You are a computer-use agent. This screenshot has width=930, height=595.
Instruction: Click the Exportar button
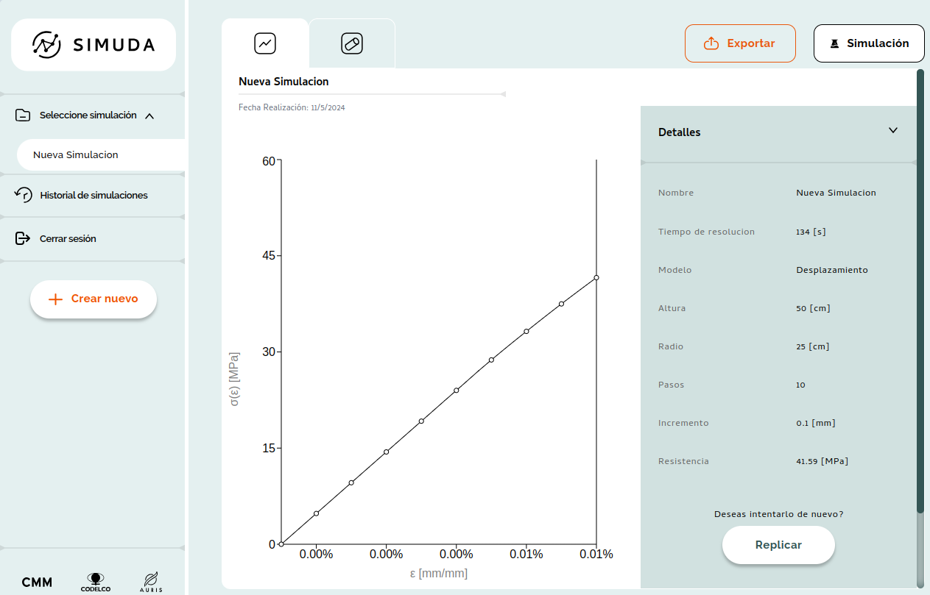740,43
